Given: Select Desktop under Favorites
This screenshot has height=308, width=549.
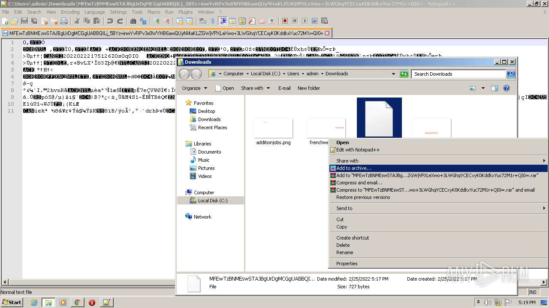Looking at the screenshot, I should click(x=206, y=111).
